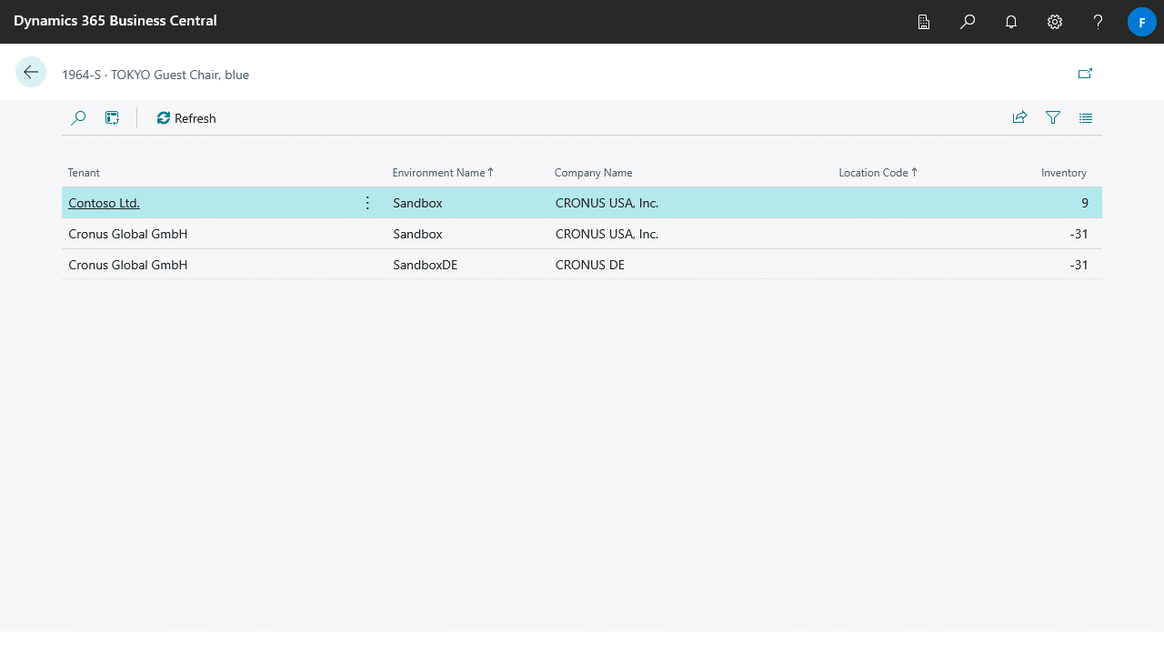The height and width of the screenshot is (655, 1164).
Task: Open this page in a new window
Action: point(1085,74)
